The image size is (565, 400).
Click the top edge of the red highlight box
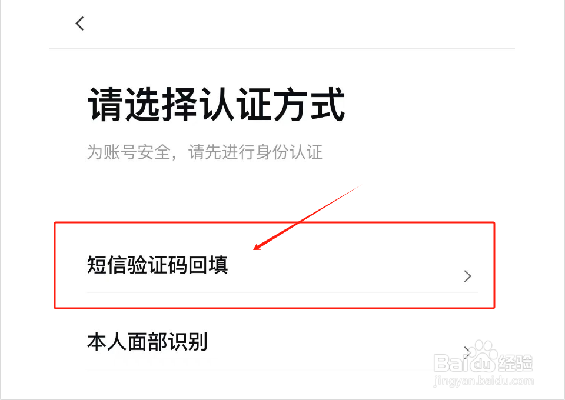coord(274,222)
